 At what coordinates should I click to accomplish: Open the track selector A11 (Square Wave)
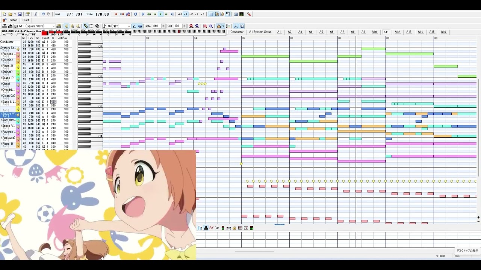point(35,26)
